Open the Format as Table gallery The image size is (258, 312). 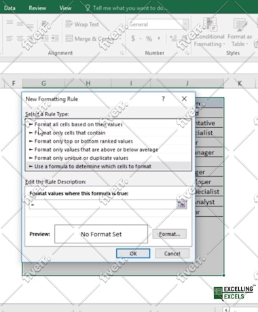click(x=240, y=33)
